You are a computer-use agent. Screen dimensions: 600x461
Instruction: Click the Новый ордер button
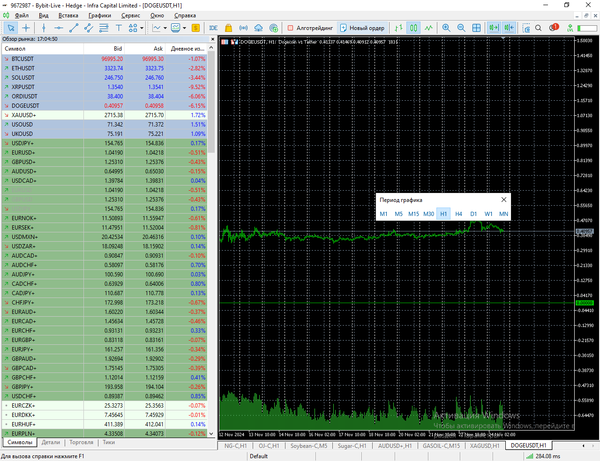(362, 28)
